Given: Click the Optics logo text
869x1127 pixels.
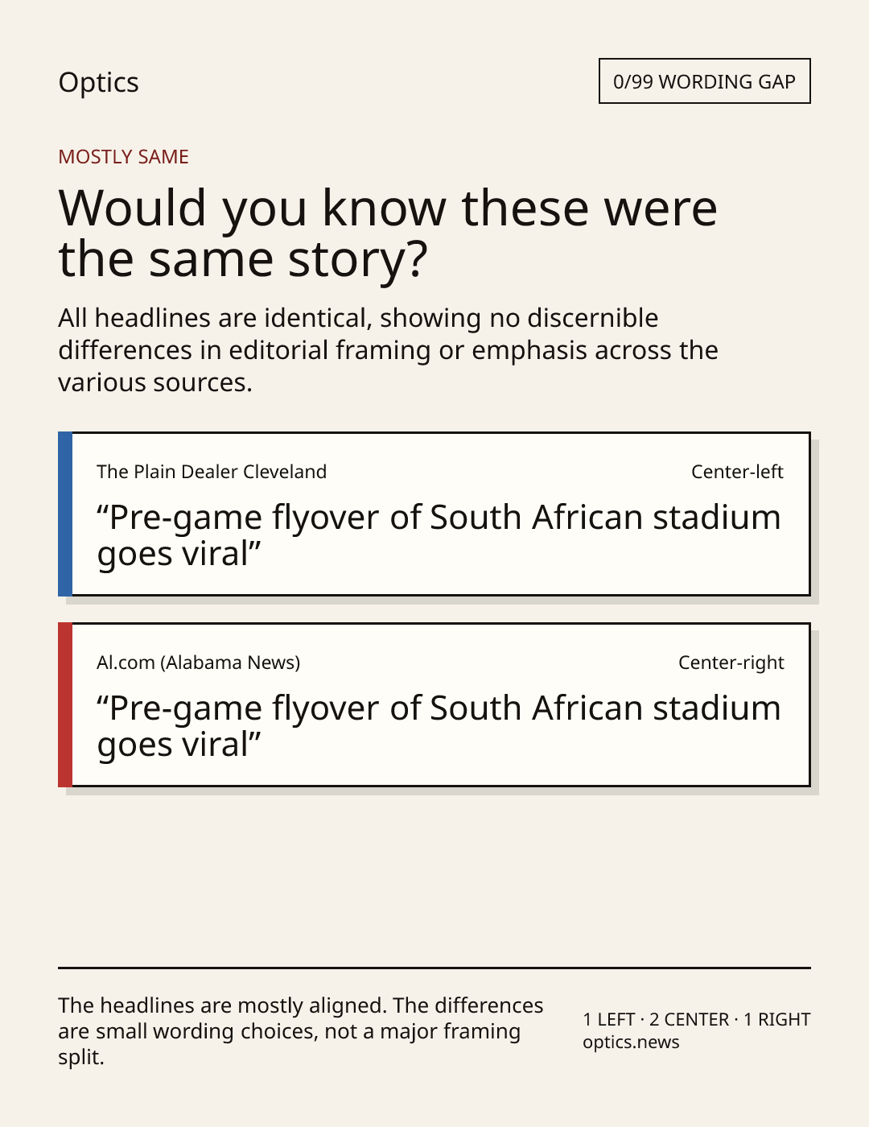Looking at the screenshot, I should [x=98, y=82].
